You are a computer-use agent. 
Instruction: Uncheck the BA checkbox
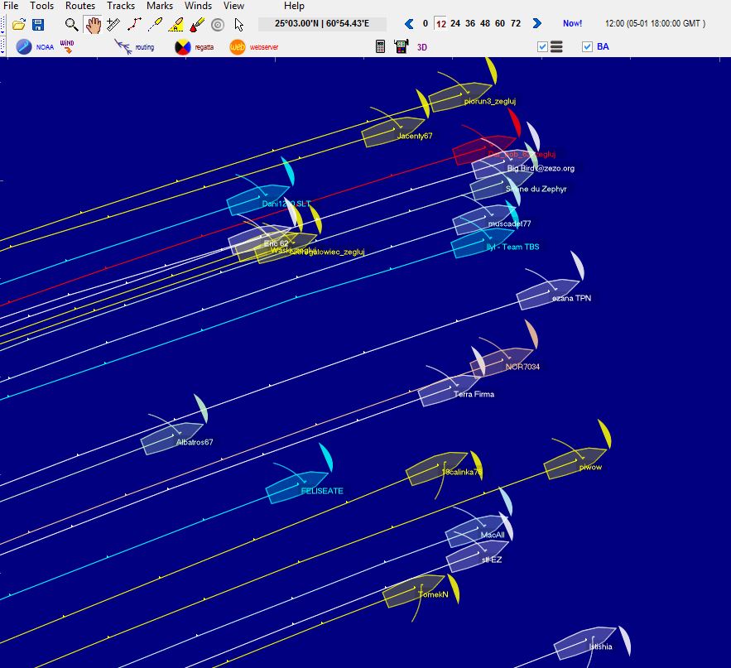587,47
